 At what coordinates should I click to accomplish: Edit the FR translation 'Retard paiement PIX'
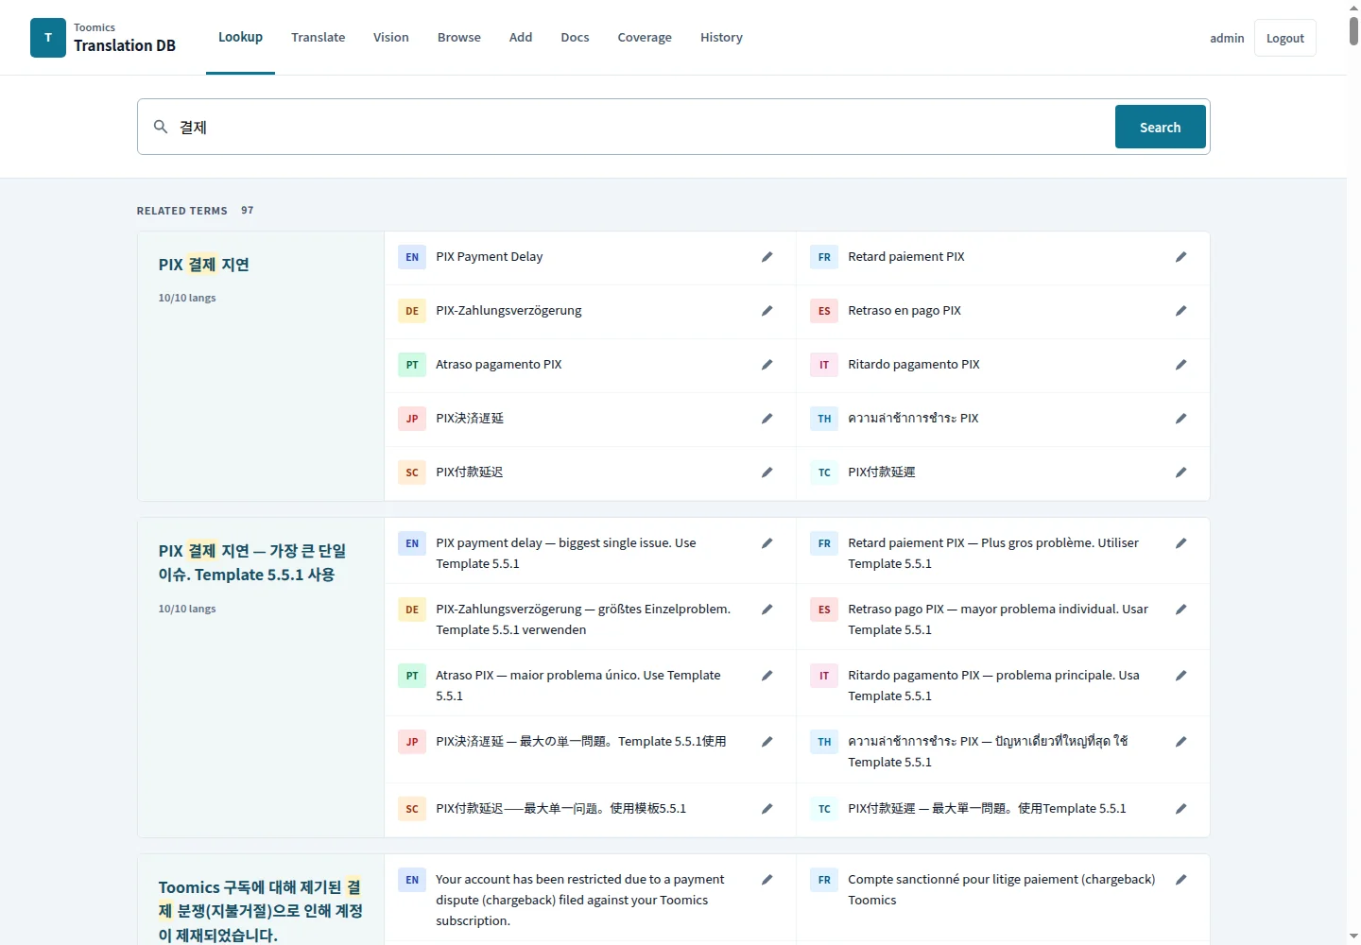tap(1180, 257)
